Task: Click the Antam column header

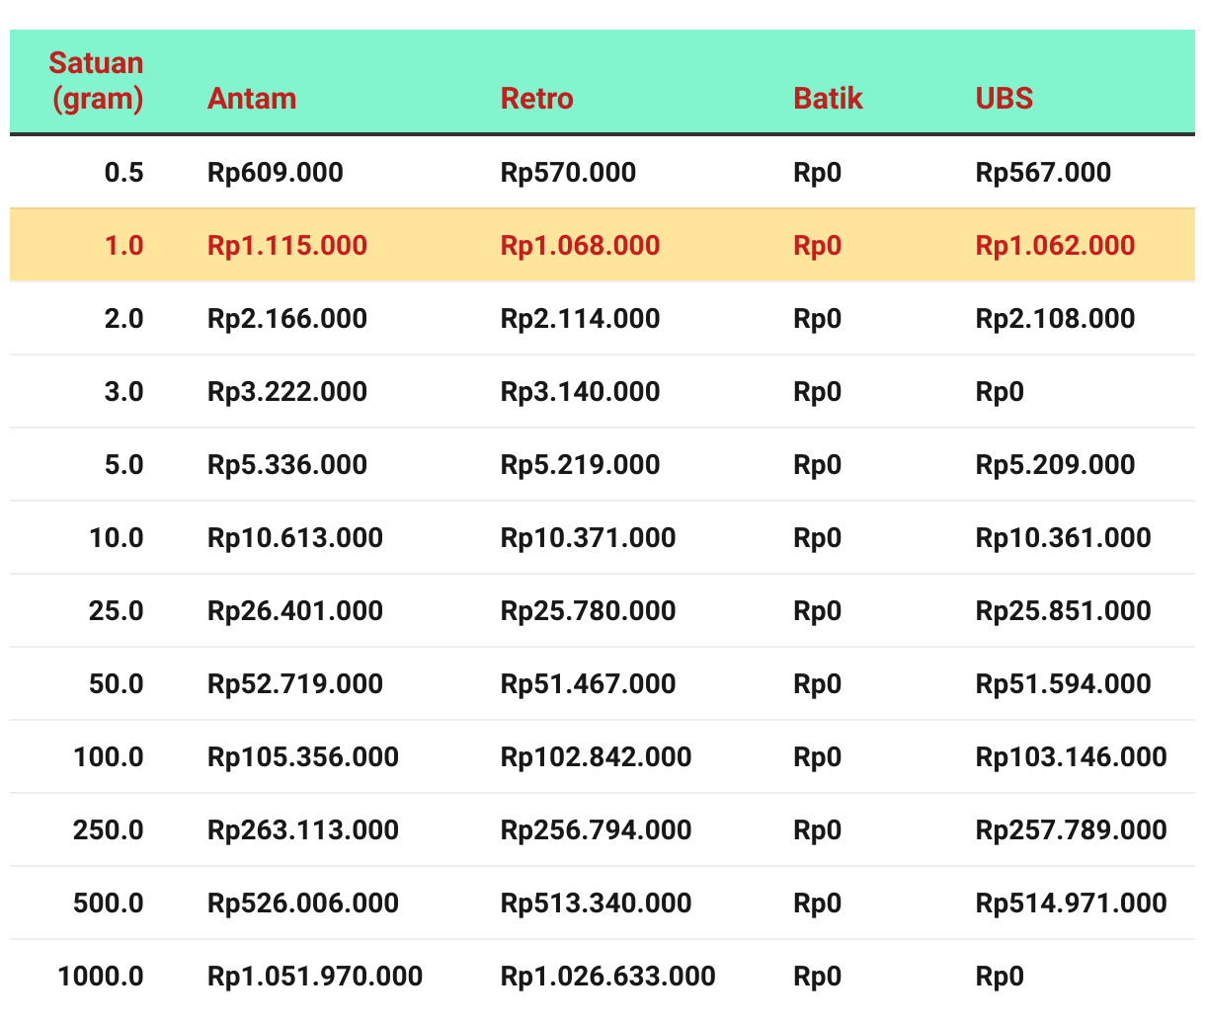Action: coord(252,99)
